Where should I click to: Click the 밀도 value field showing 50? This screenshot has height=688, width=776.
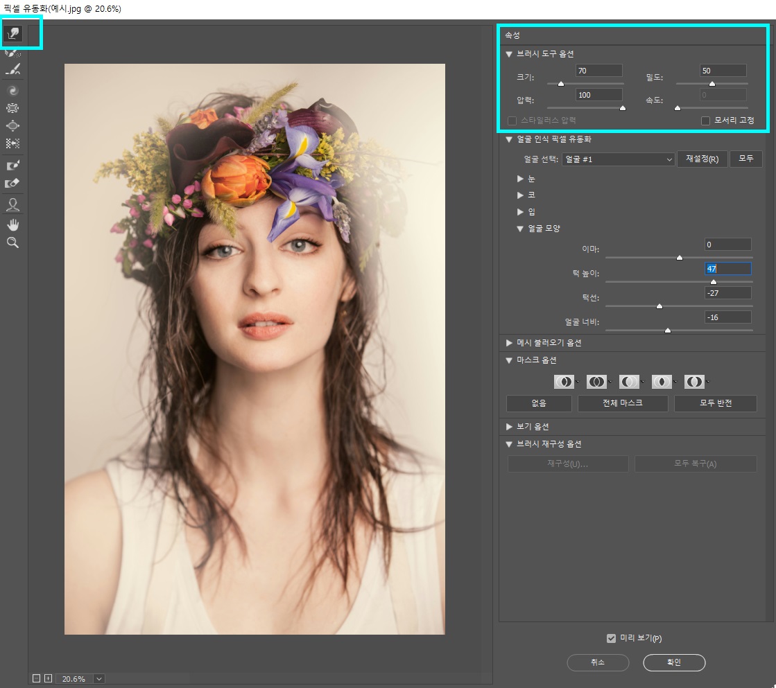723,71
